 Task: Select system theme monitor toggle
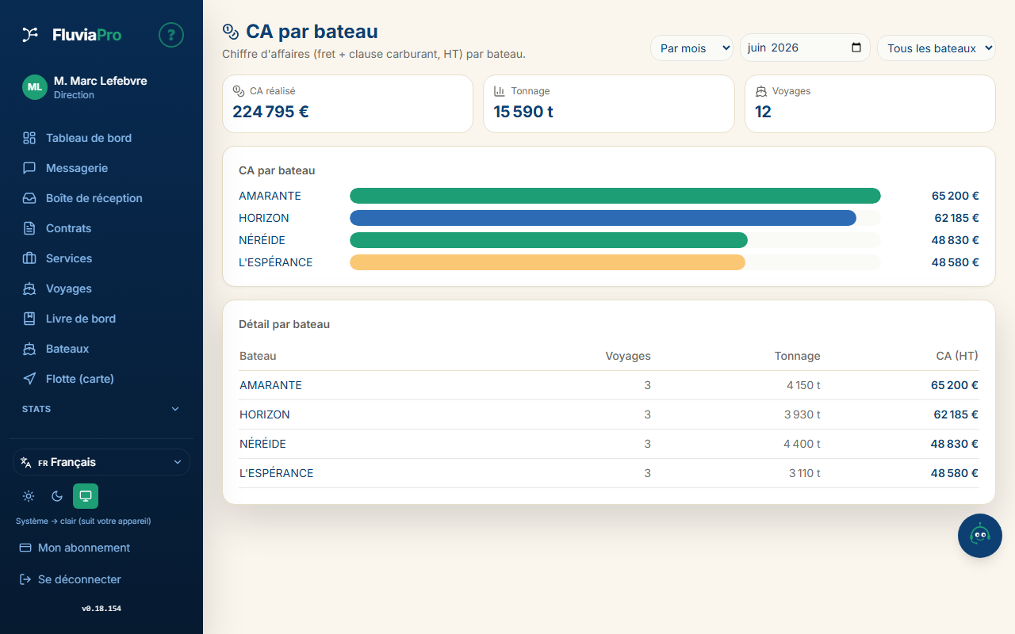pyautogui.click(x=86, y=496)
